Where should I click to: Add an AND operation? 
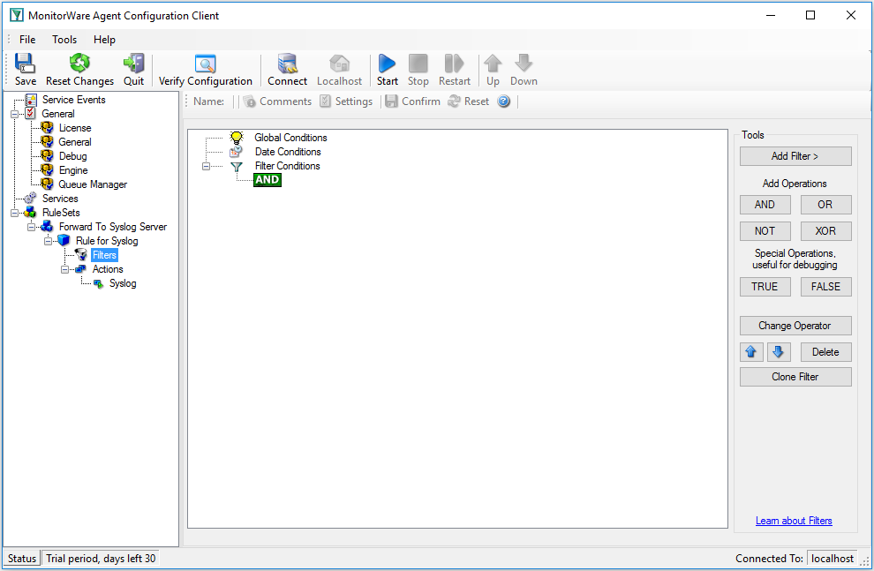tap(765, 205)
